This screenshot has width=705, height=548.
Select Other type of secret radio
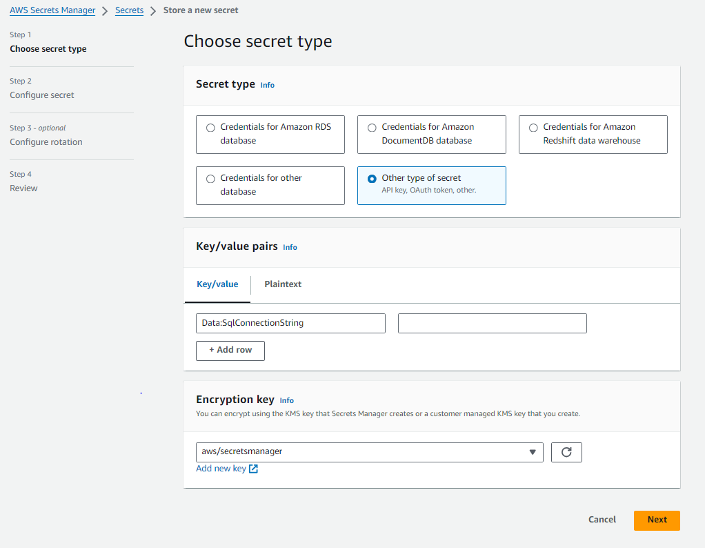372,179
